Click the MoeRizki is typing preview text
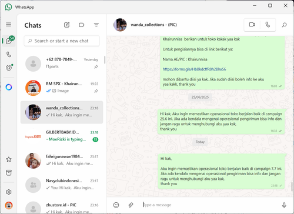The height and width of the screenshot is (214, 294). tap(66, 139)
